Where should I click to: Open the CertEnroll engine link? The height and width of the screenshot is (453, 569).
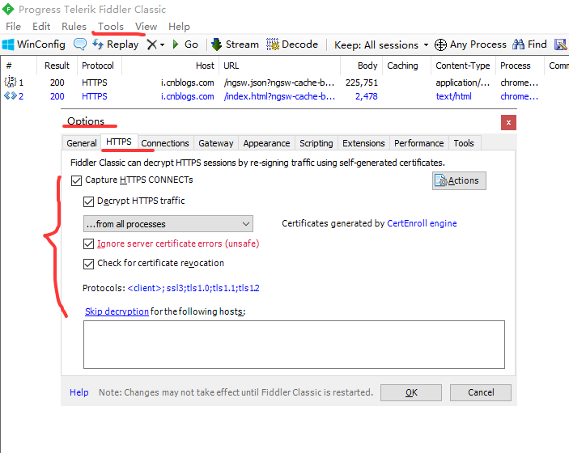422,223
